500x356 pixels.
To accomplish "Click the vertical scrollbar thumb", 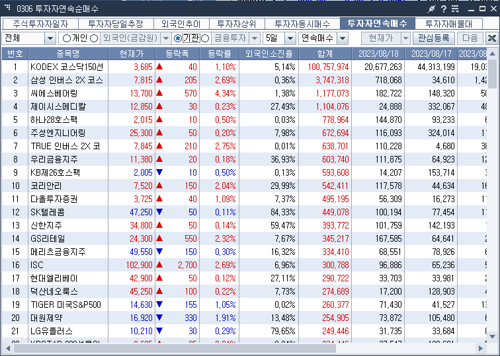I will (492, 74).
